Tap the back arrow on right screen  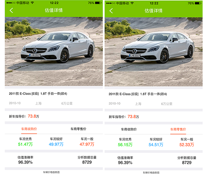click(111, 11)
